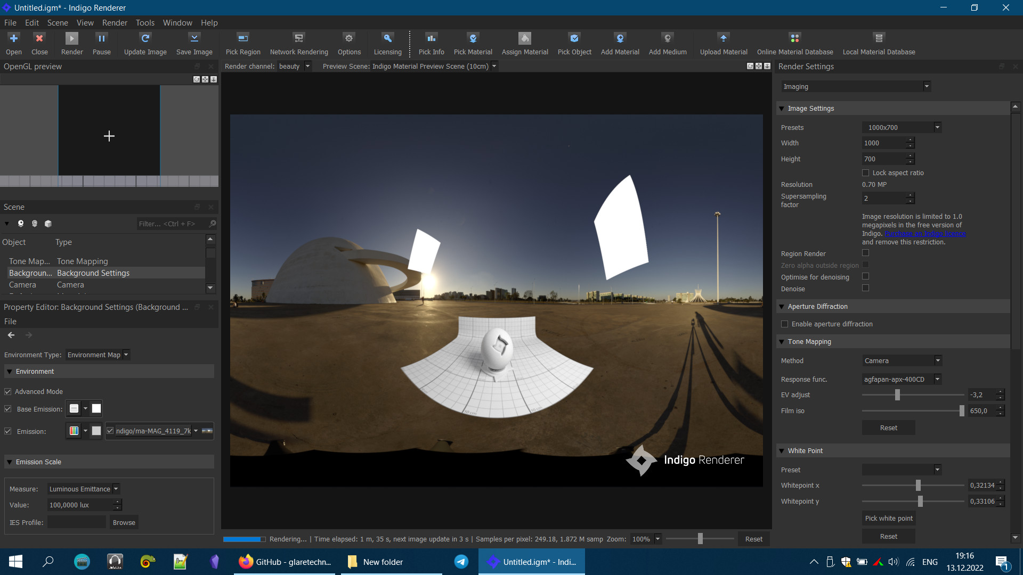The height and width of the screenshot is (575, 1023).
Task: Click the Tone Mapping Reset button
Action: pos(889,428)
